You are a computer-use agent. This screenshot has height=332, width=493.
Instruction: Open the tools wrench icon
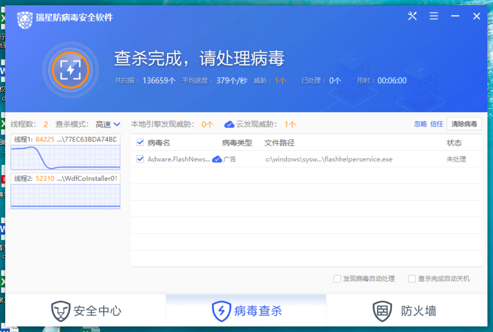point(412,16)
